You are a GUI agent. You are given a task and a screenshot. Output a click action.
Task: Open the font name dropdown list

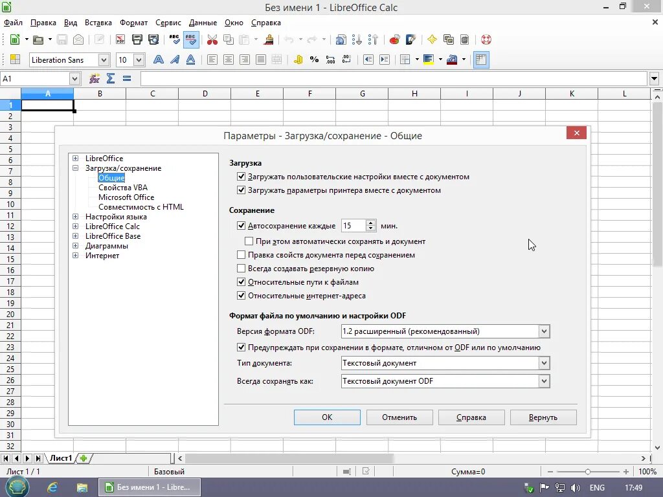[104, 60]
